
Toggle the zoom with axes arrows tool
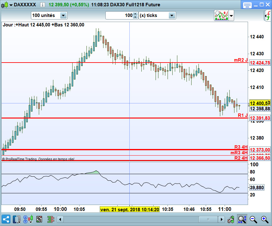242,219
